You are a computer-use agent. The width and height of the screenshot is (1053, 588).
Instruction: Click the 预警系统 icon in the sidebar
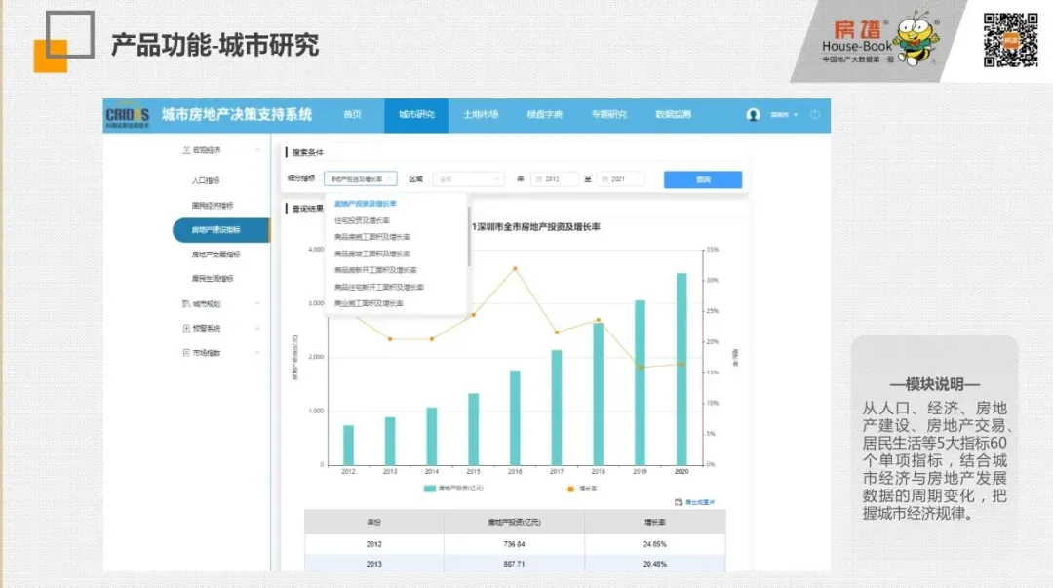click(187, 327)
